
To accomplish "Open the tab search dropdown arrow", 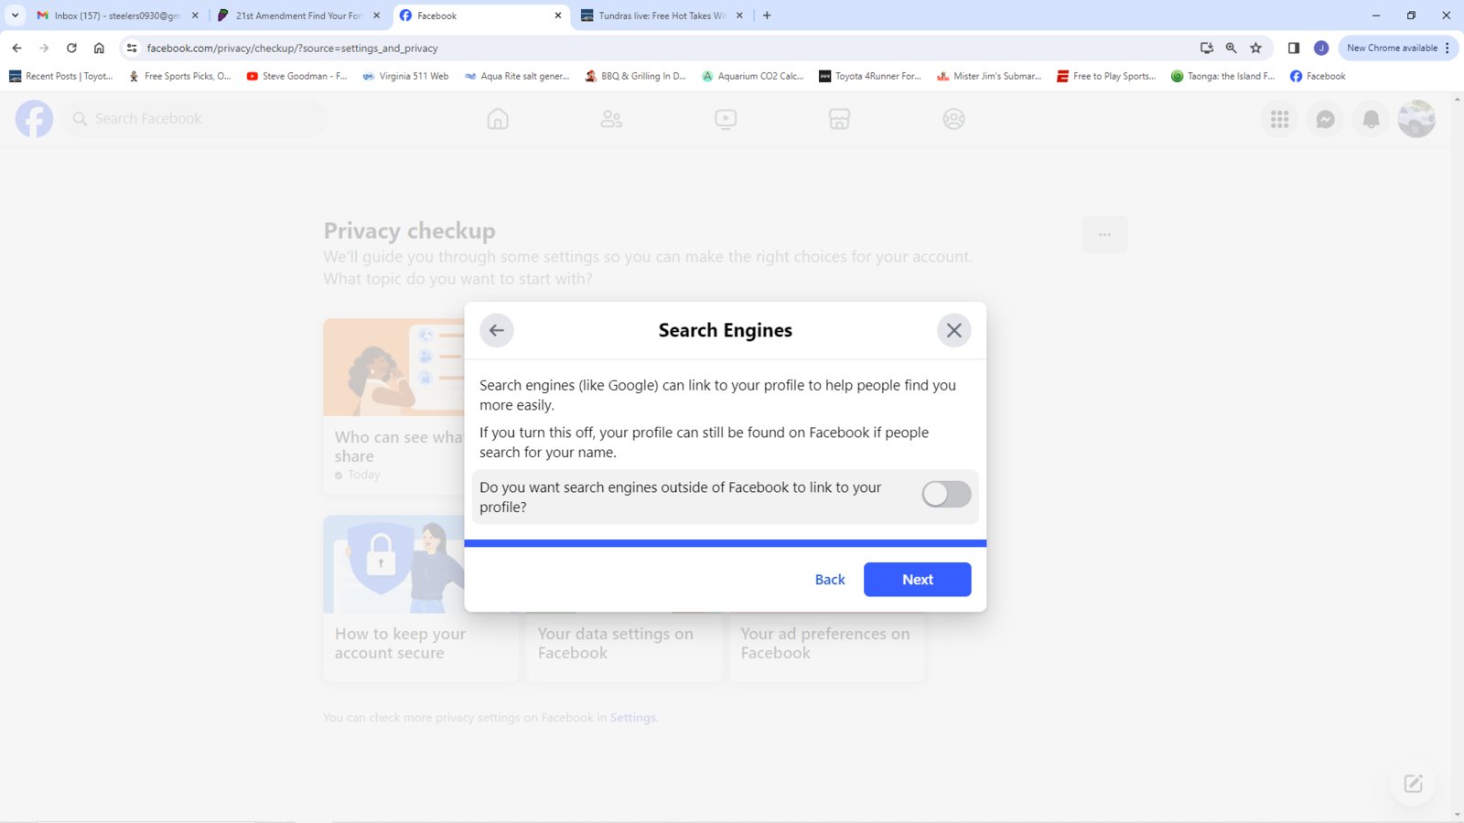I will point(15,16).
